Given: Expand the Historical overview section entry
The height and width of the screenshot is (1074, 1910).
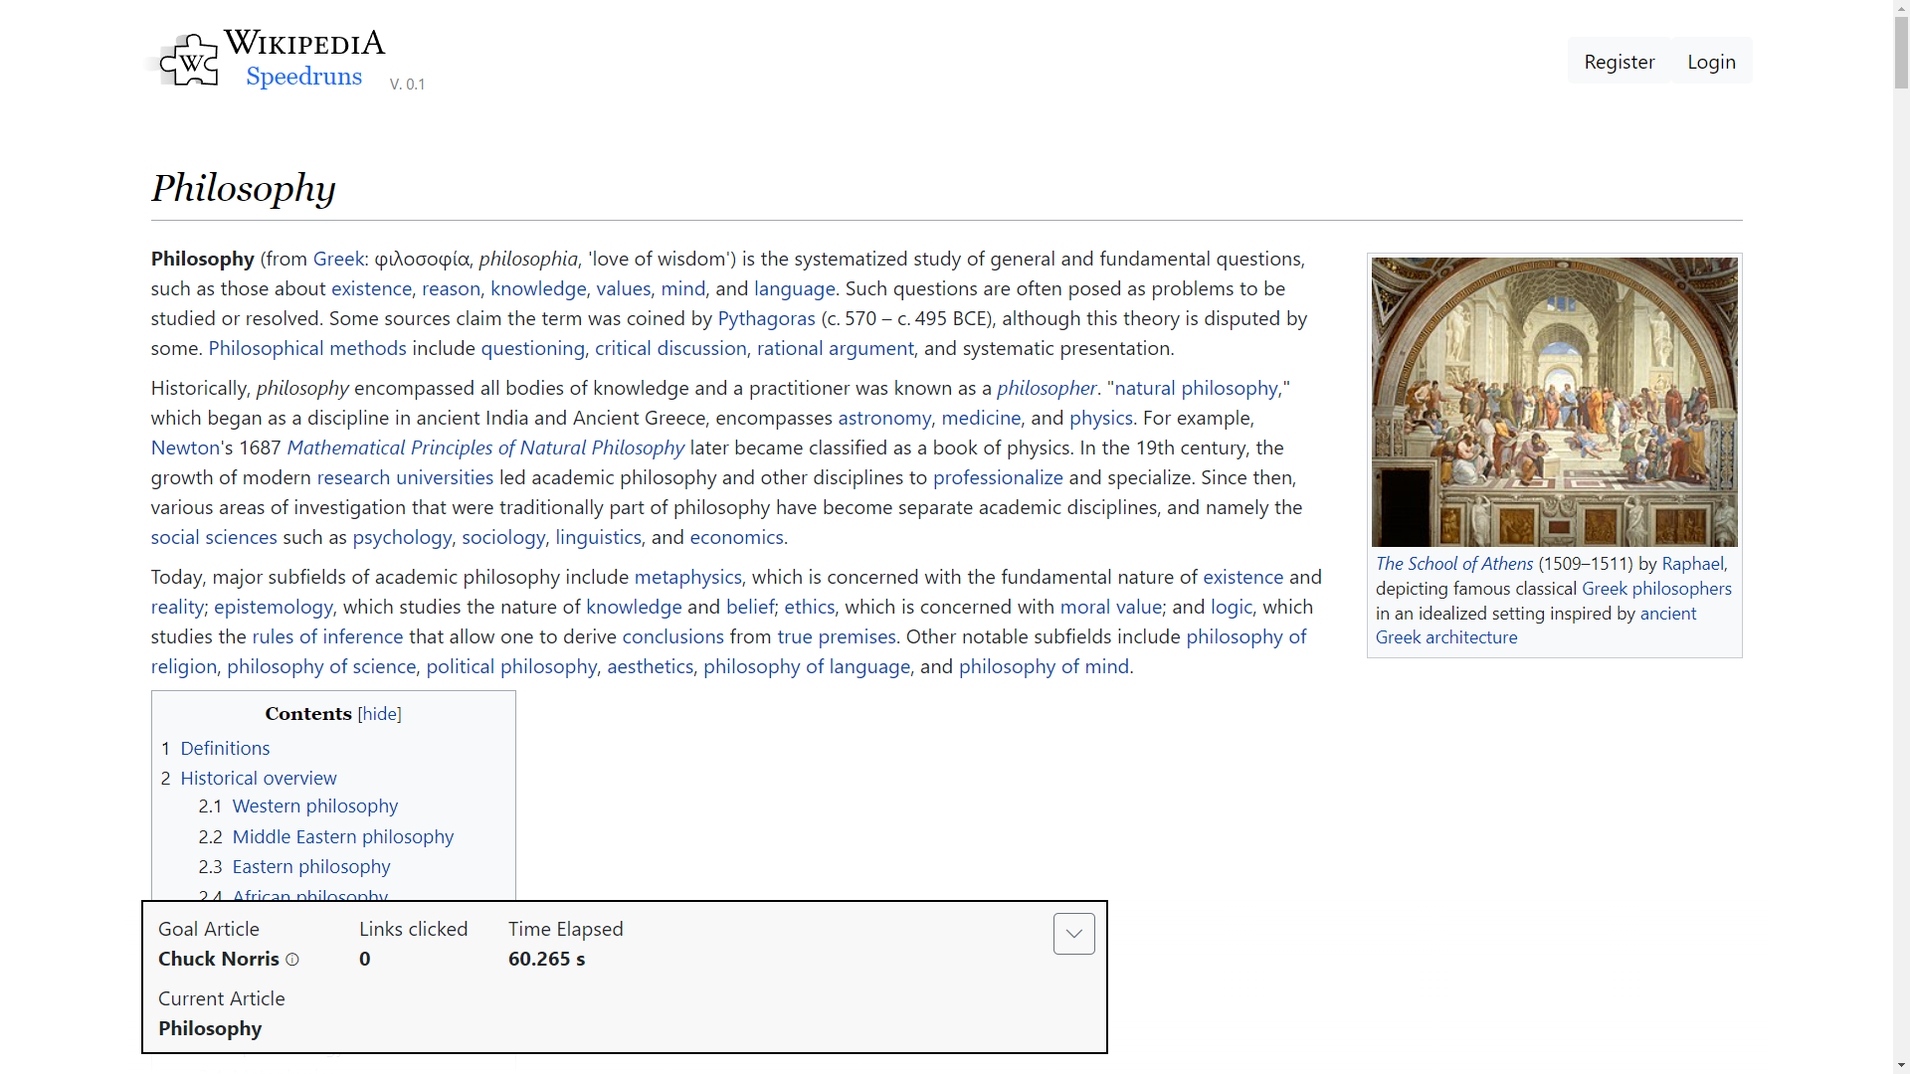Looking at the screenshot, I should (259, 778).
